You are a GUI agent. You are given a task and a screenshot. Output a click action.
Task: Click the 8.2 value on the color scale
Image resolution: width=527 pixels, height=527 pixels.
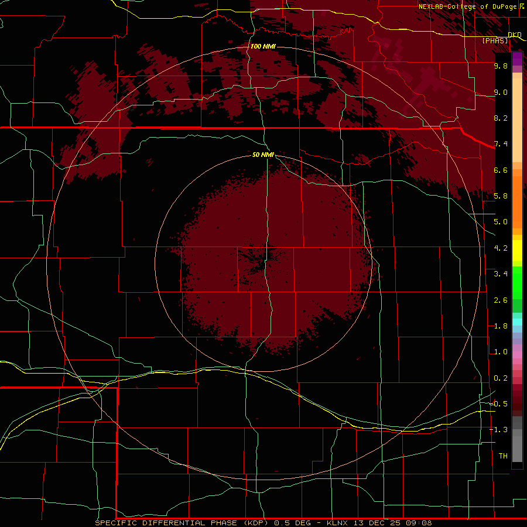point(501,118)
